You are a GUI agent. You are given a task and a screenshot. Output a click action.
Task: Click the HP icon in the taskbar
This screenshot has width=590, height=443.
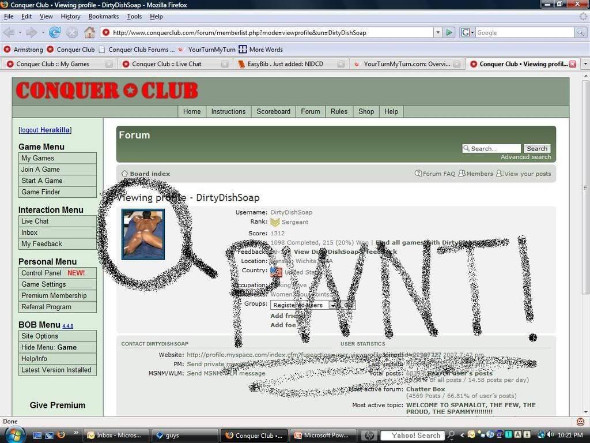pyautogui.click(x=369, y=436)
